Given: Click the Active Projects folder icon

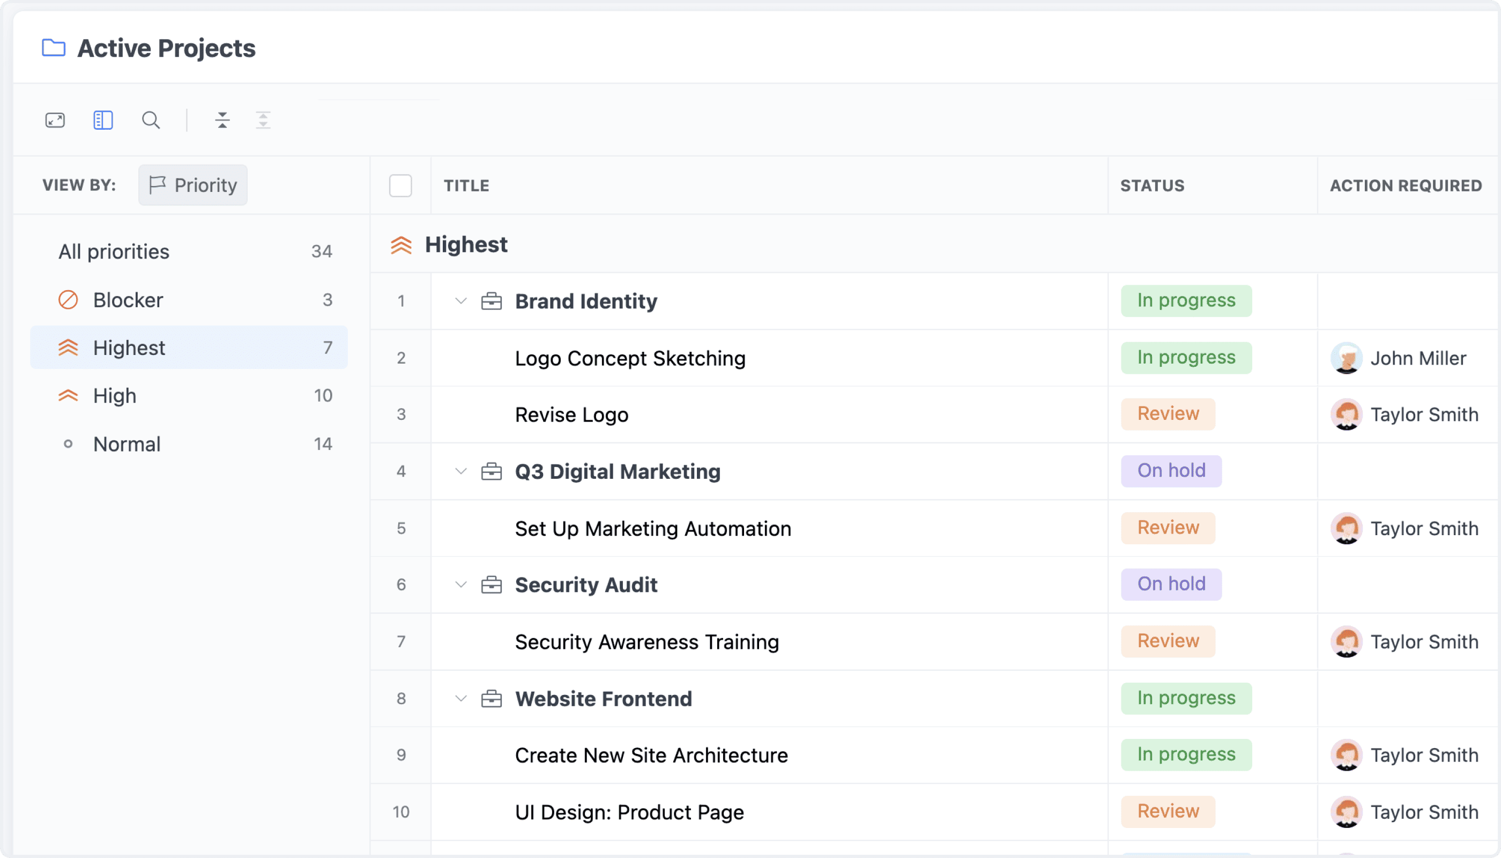Looking at the screenshot, I should (x=54, y=48).
